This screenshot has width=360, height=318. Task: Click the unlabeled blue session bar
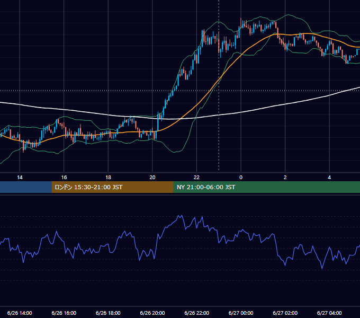click(x=26, y=187)
